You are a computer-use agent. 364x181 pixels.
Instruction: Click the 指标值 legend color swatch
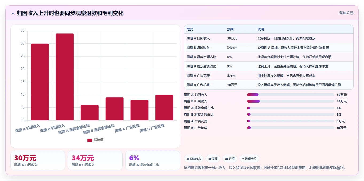click(x=90, y=140)
